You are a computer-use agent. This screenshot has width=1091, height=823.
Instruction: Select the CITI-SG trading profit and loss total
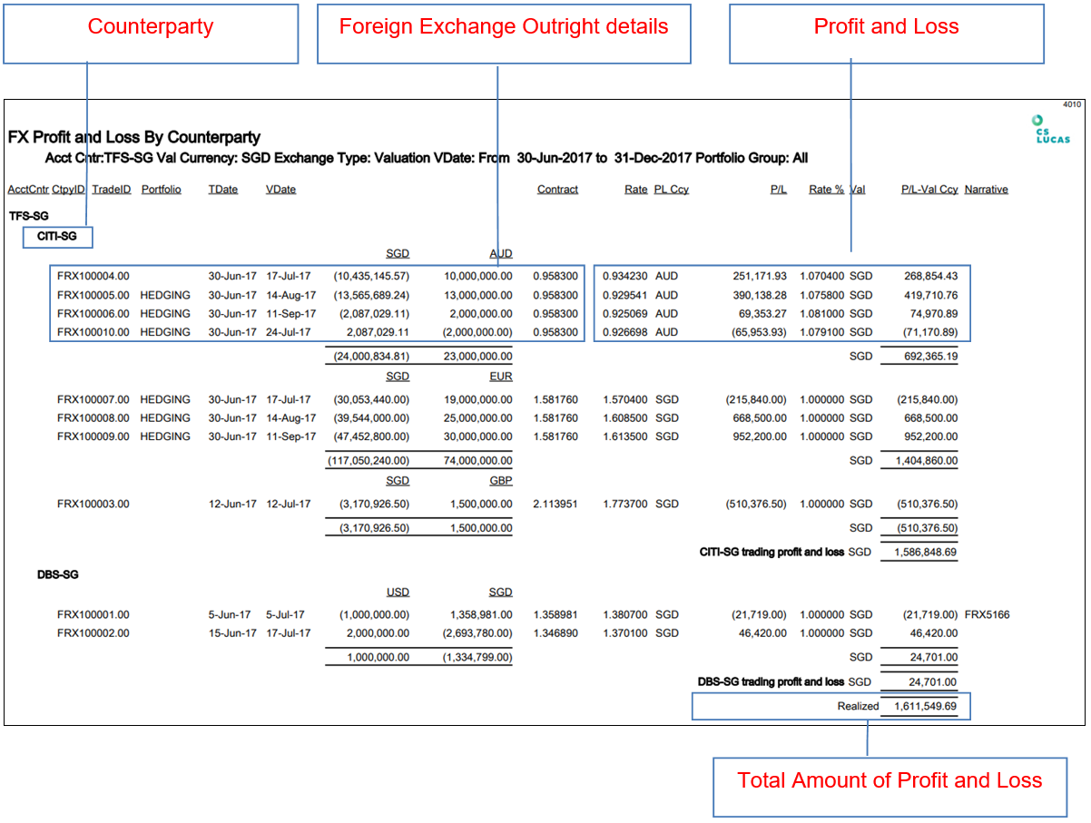coord(924,552)
